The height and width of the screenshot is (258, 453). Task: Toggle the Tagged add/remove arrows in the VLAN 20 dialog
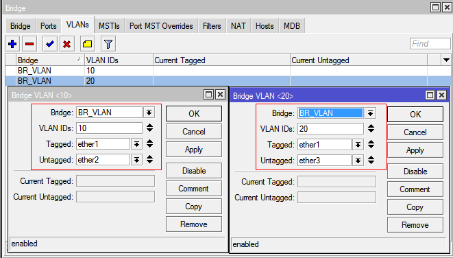371,144
